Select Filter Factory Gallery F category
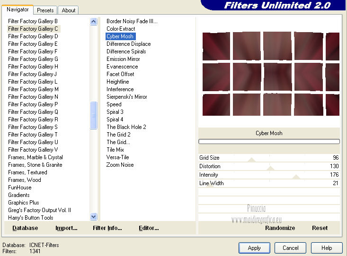This screenshot has height=256, width=347. pos(33,51)
